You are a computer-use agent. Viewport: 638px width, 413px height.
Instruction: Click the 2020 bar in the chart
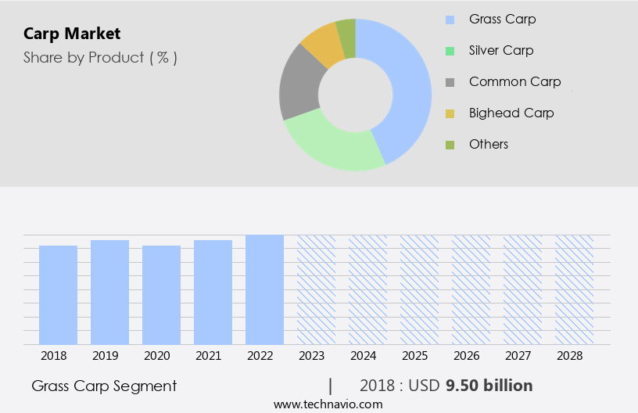pos(162,295)
